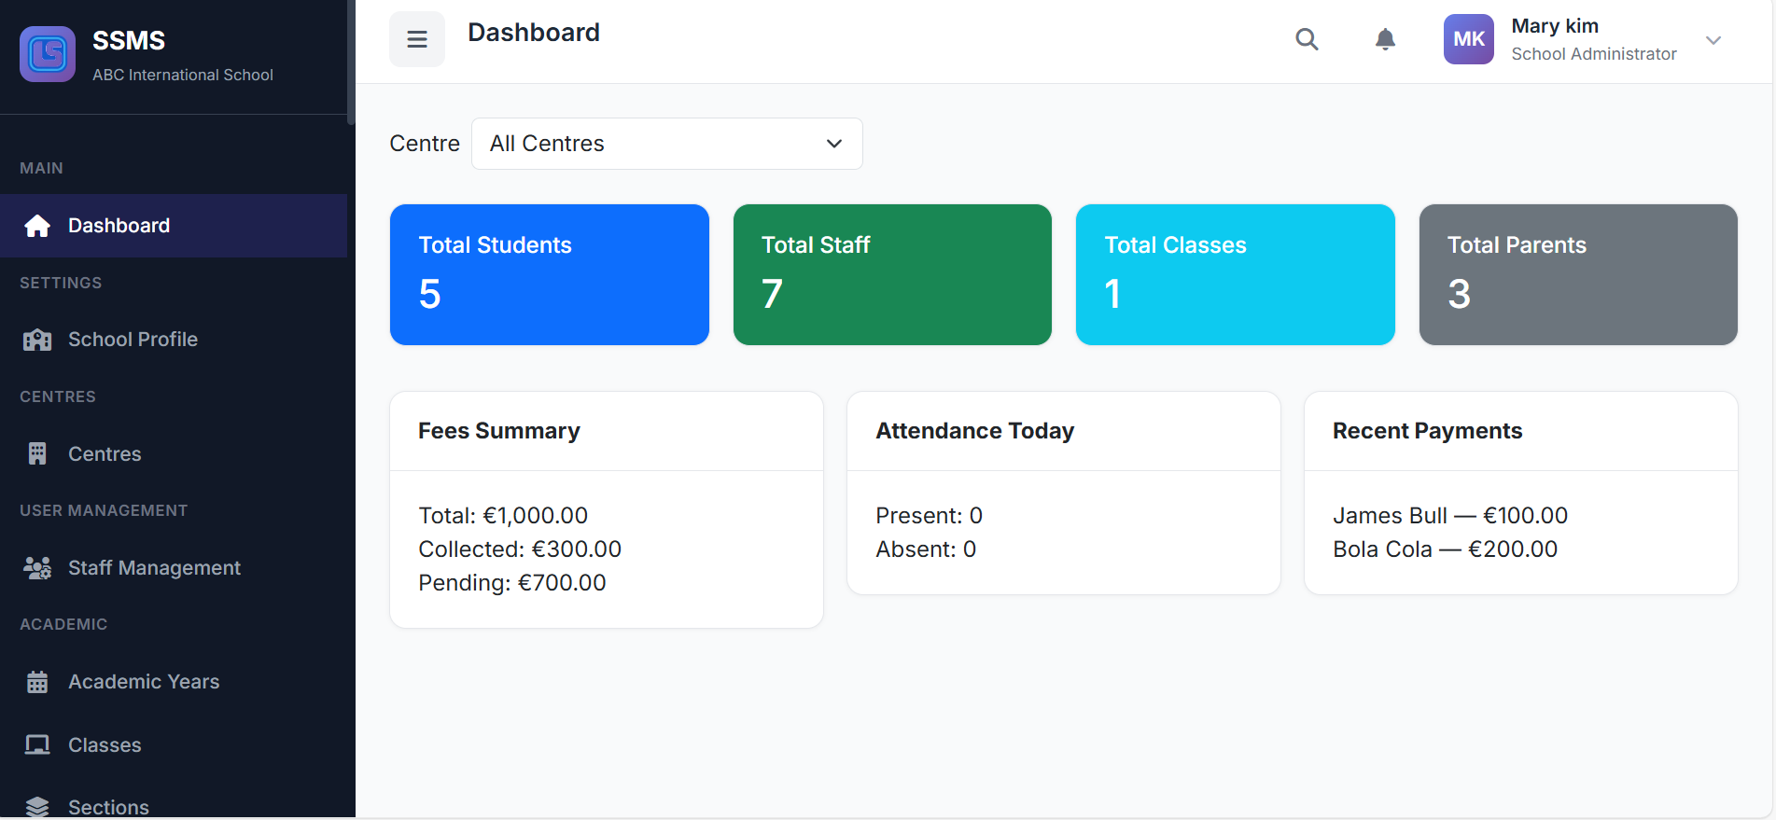
Task: Expand the Mary kim profile chevron
Action: [x=1713, y=40]
